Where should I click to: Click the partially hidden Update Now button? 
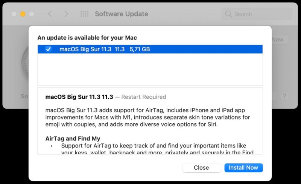click(x=280, y=40)
